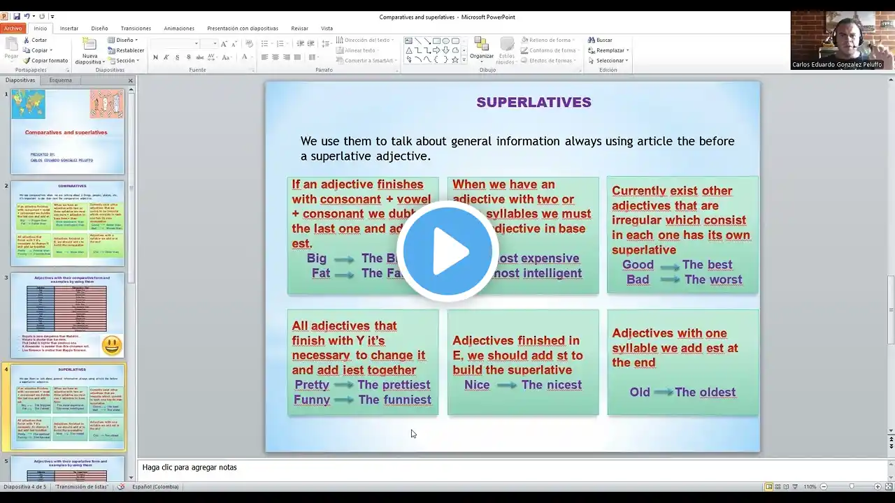Close the slides pane with X
The height and width of the screenshot is (503, 895).
pyautogui.click(x=130, y=80)
